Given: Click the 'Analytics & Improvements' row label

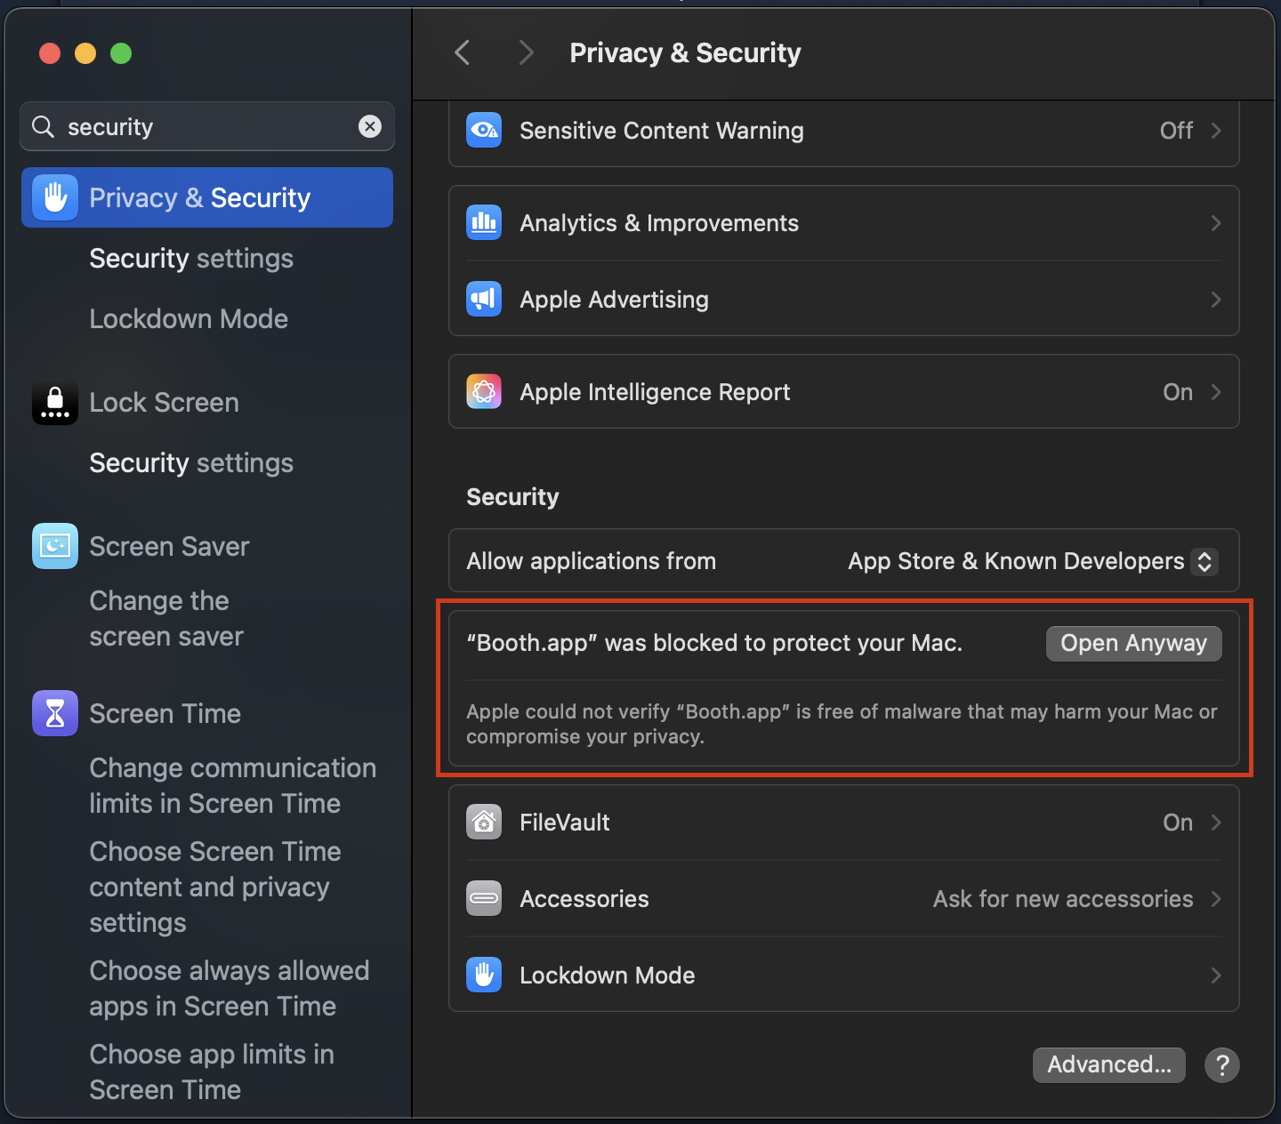Looking at the screenshot, I should coord(659,223).
